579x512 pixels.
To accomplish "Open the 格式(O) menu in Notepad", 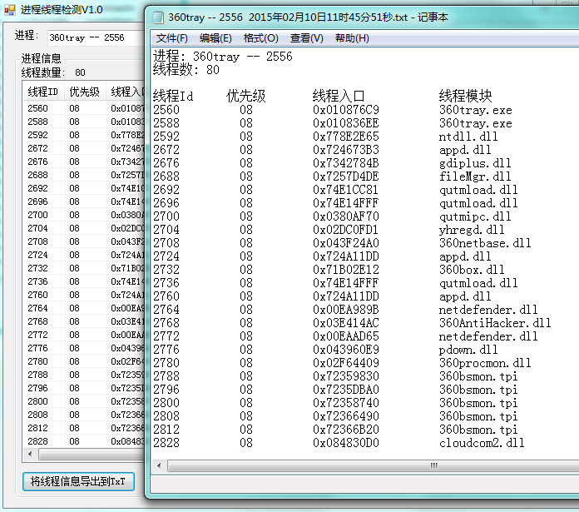I will [x=260, y=38].
